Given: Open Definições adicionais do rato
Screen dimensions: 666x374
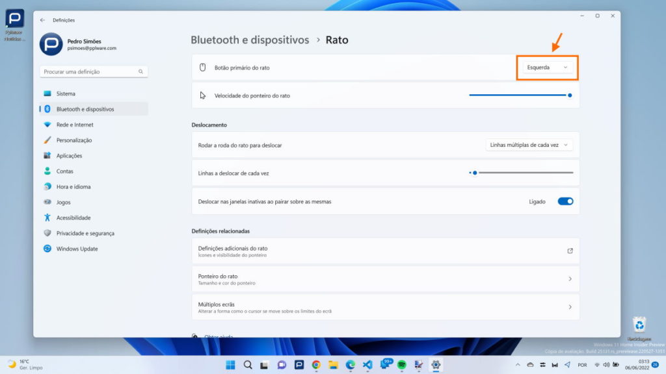Looking at the screenshot, I should tap(384, 251).
